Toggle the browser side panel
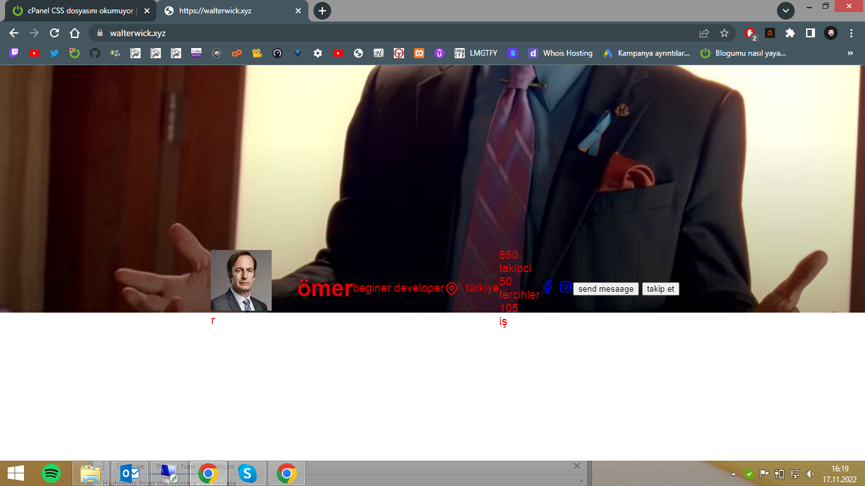Screen dimensions: 865x486 click(x=810, y=33)
